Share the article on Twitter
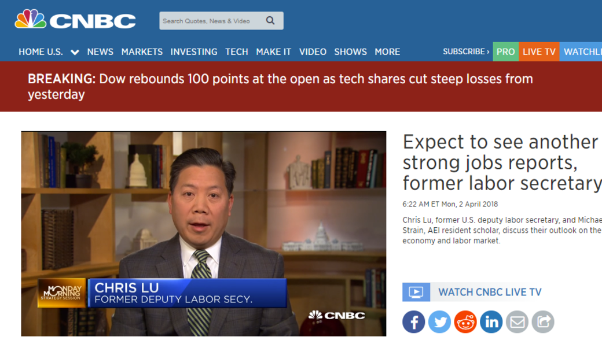This screenshot has height=348, width=602. point(439,321)
